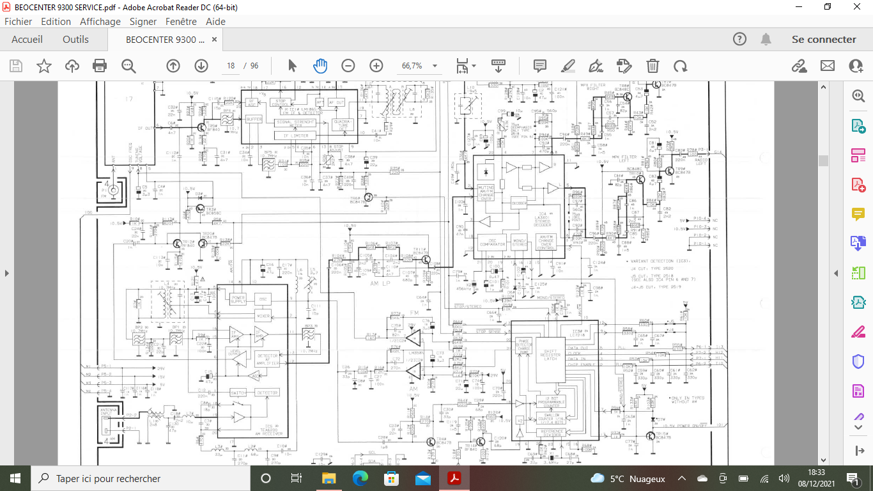Open the Create PDF tool in the right pane
The height and width of the screenshot is (491, 873).
coord(858,184)
